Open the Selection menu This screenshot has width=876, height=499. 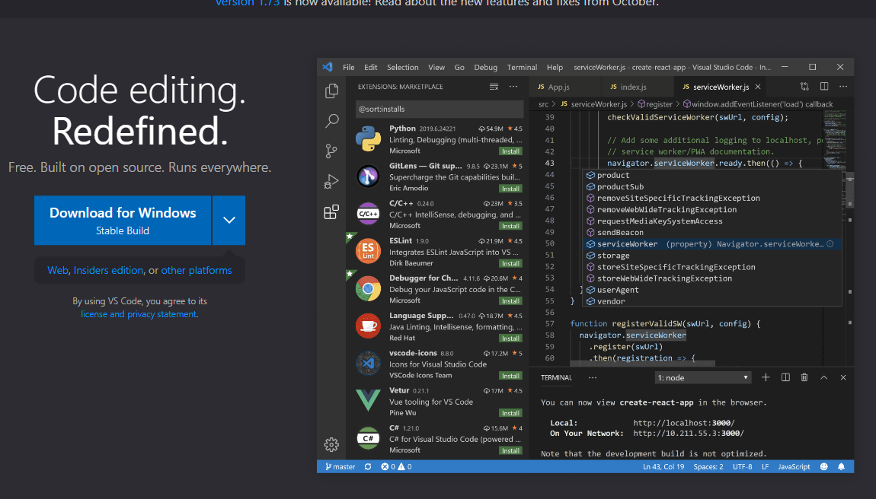coord(403,67)
